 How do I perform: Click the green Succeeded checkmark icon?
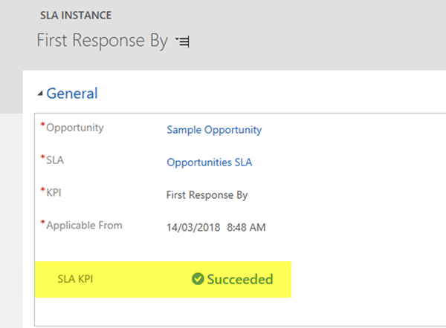click(x=198, y=280)
